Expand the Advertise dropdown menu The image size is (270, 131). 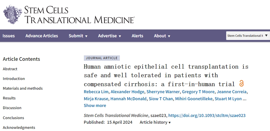(109, 36)
